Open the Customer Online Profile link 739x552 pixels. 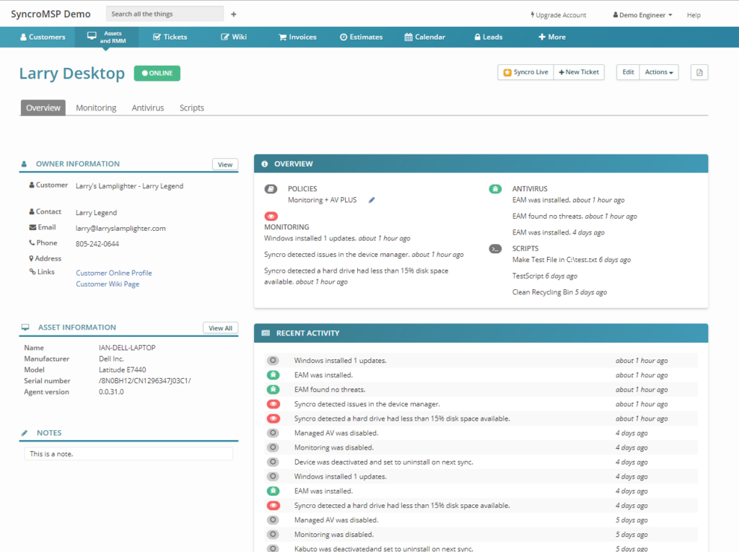click(113, 273)
